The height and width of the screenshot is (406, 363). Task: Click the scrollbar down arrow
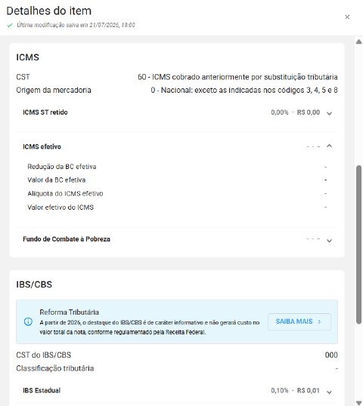[359, 402]
